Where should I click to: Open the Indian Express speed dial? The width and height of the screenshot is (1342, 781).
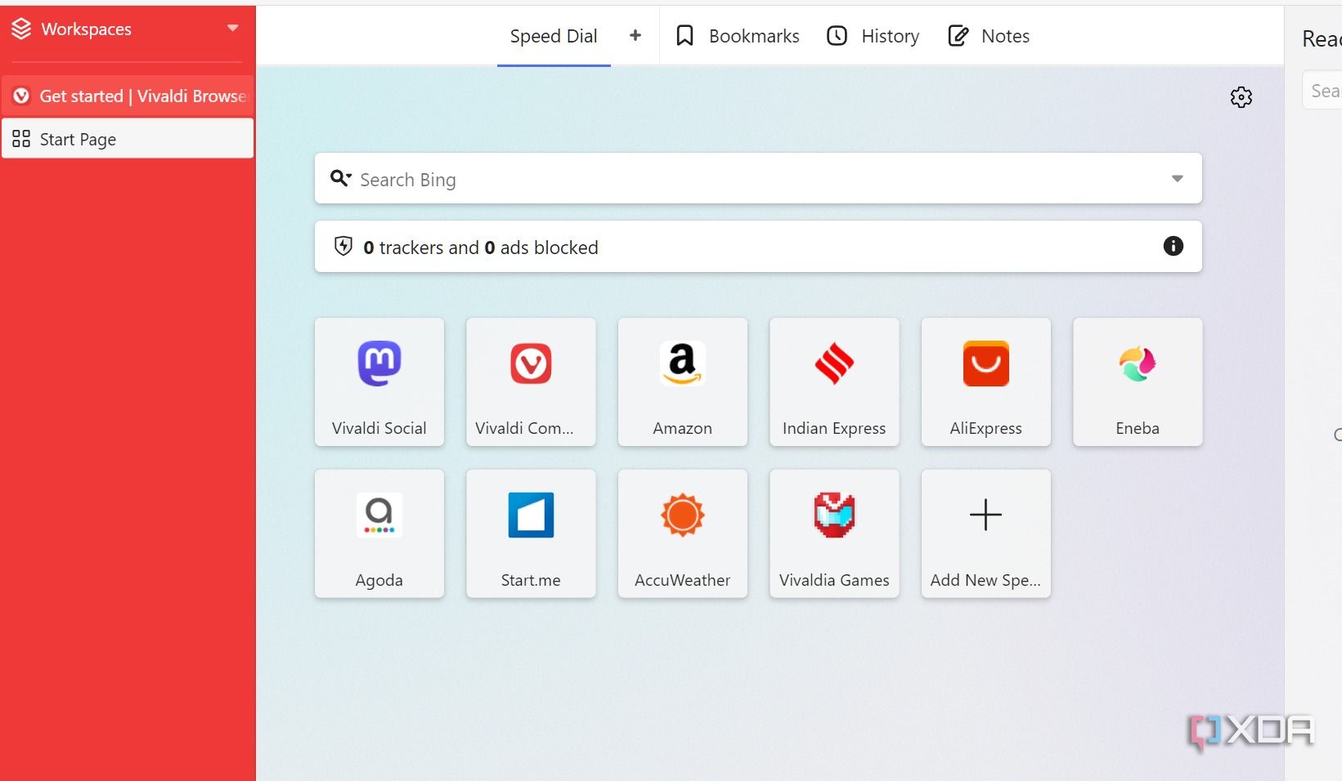[834, 382]
